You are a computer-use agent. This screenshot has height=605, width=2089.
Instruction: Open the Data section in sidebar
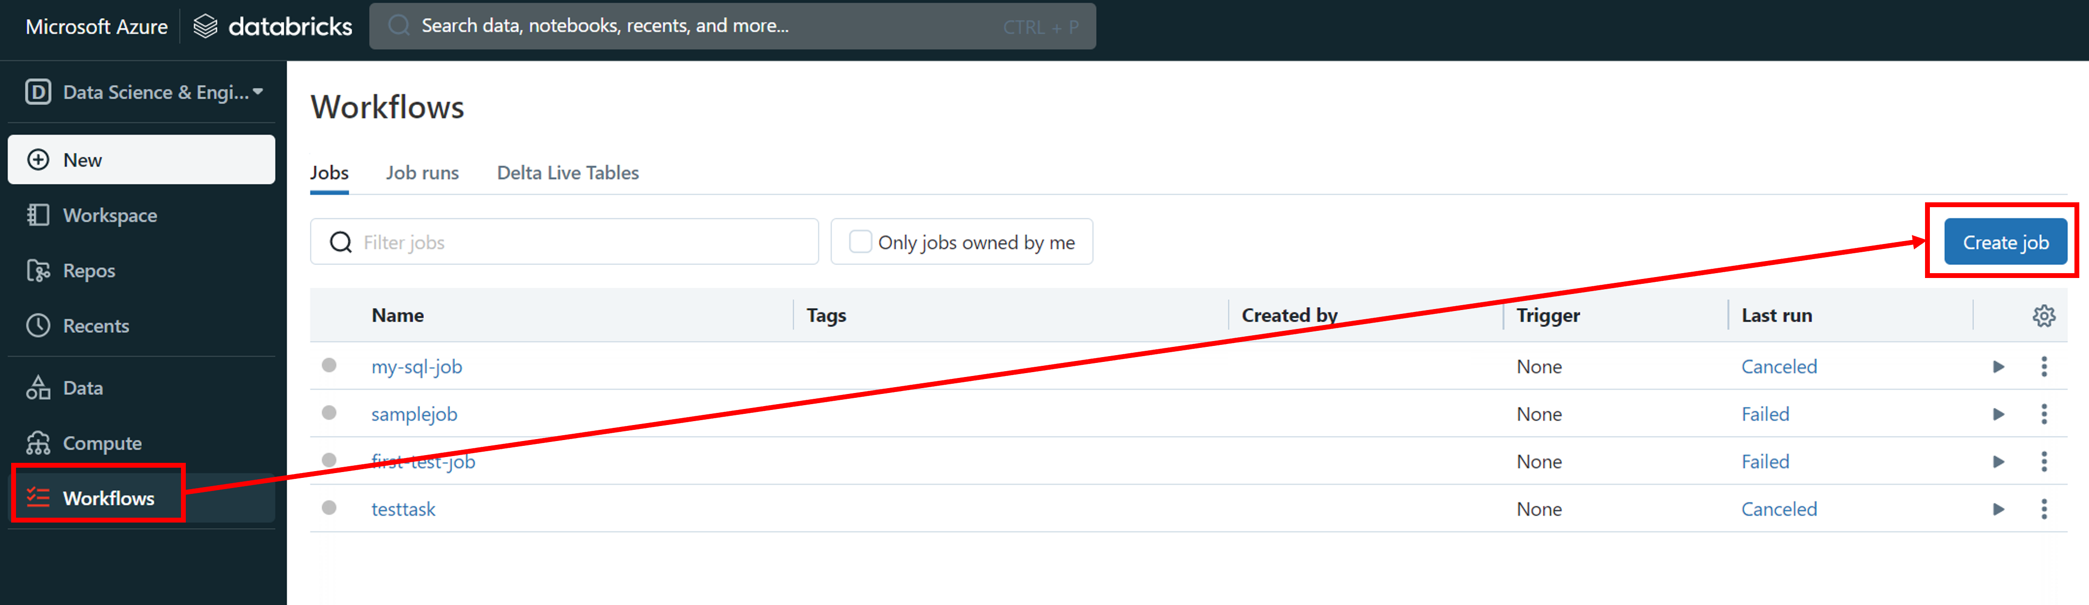[82, 388]
